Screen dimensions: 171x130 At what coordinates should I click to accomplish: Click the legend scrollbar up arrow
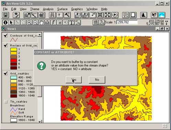(x=39, y=34)
